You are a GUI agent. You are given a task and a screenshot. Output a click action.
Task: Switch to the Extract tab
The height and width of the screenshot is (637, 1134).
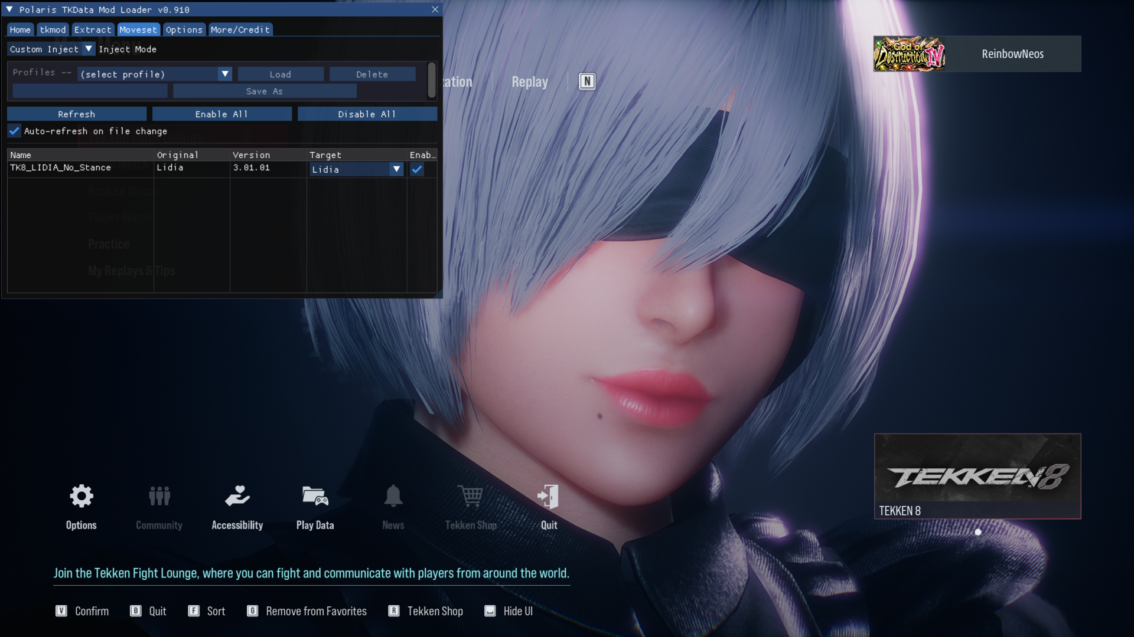(x=93, y=29)
